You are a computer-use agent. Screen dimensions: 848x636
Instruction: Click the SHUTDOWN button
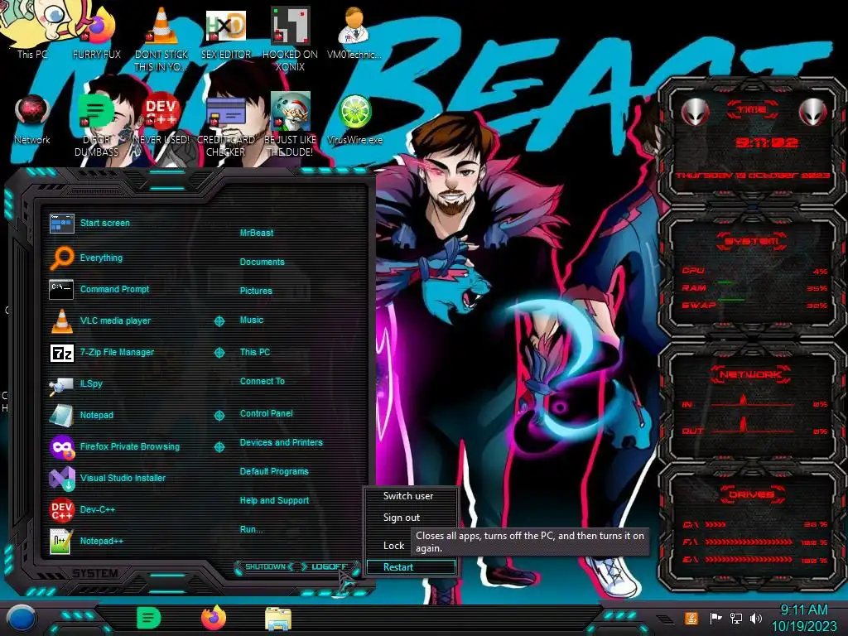(x=265, y=566)
